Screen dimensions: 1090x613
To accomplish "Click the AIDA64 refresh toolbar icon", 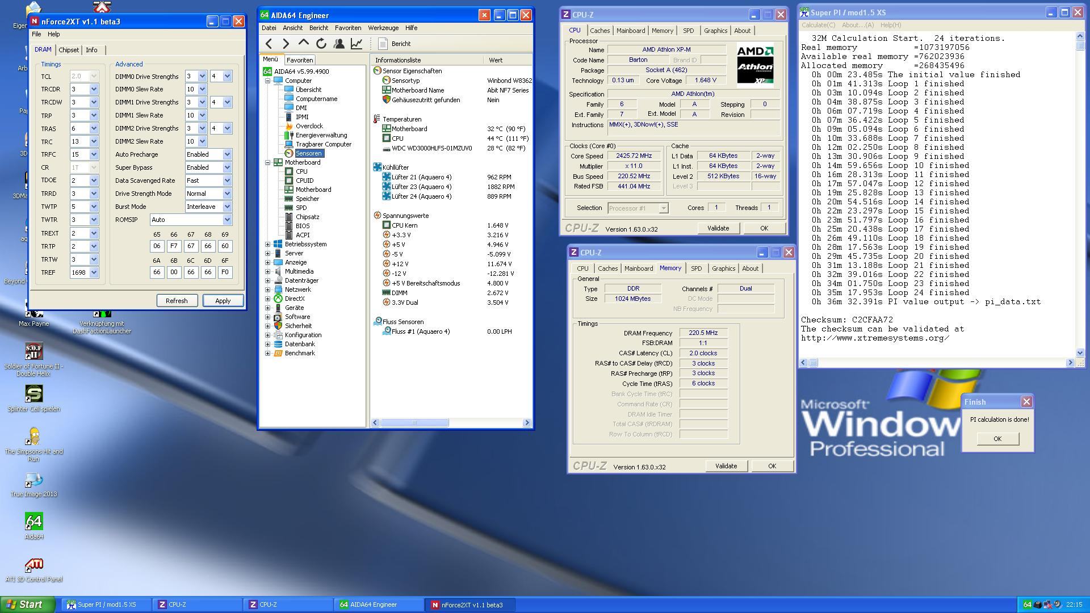I will tap(321, 44).
